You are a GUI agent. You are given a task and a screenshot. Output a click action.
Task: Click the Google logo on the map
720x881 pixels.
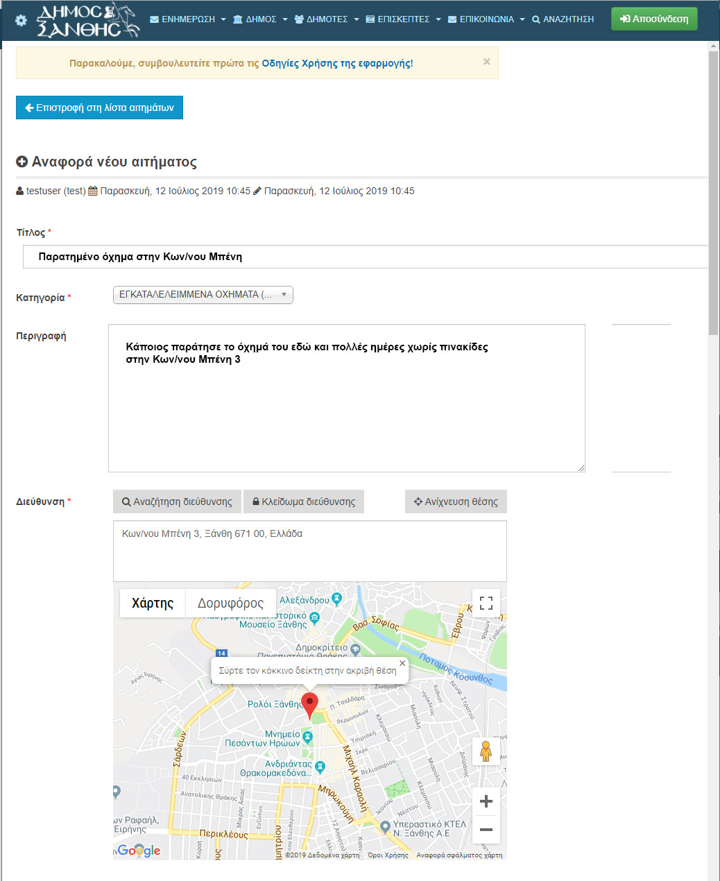[139, 850]
